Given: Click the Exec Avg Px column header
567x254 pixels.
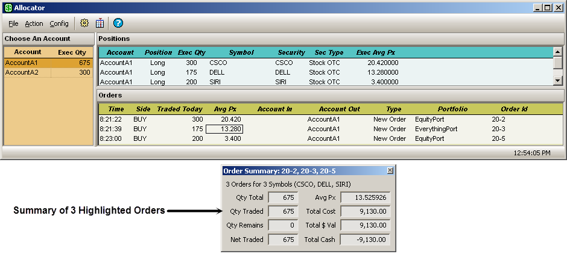Looking at the screenshot, I should coord(375,52).
